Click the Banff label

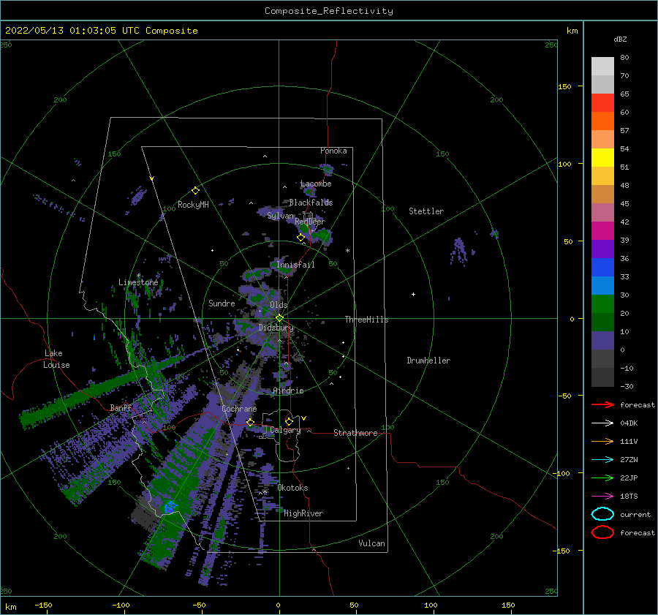tap(121, 407)
